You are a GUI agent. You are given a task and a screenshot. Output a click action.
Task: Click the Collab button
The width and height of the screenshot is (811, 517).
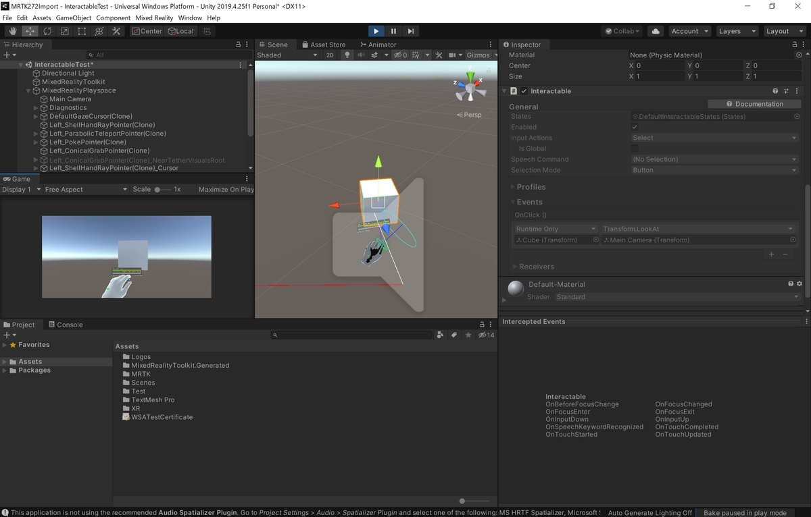point(622,31)
